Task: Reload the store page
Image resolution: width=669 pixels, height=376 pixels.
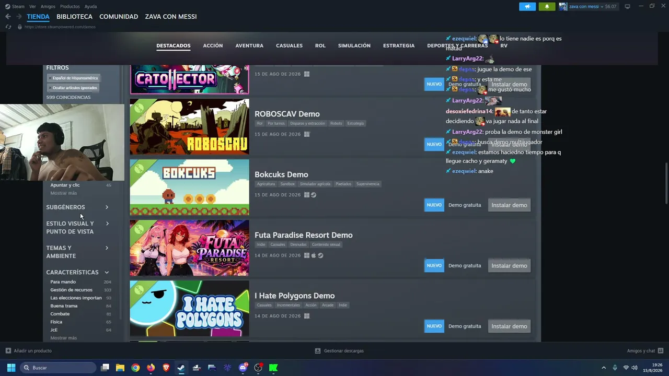Action: 8,27
